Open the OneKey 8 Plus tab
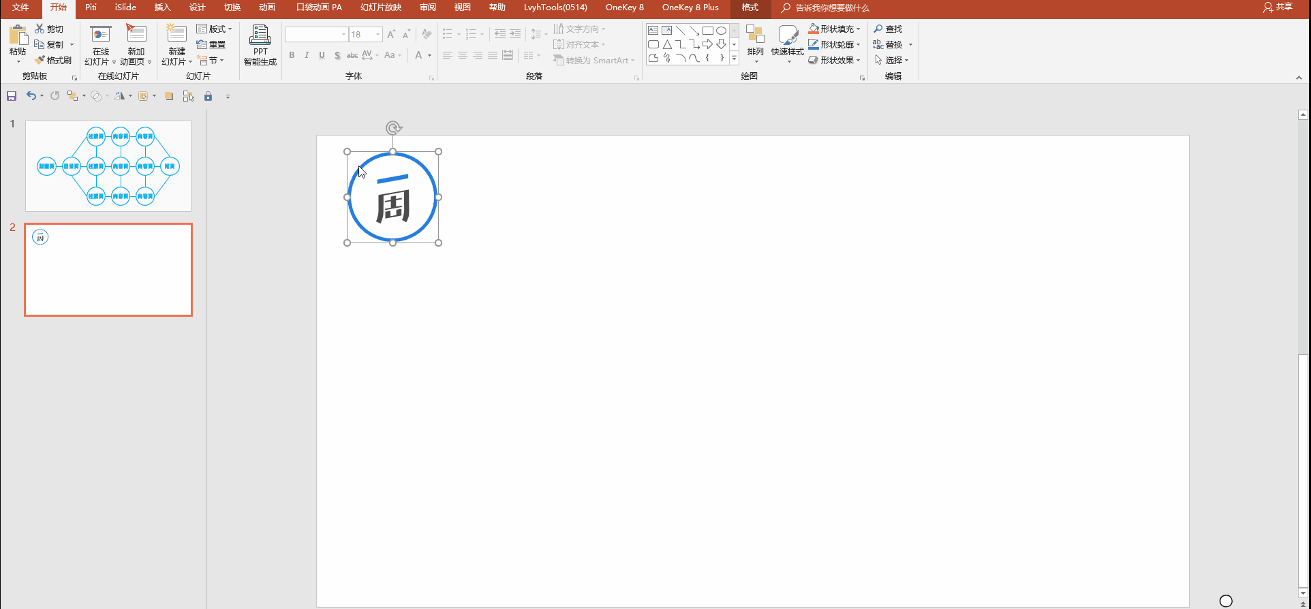The width and height of the screenshot is (1311, 609). (690, 7)
